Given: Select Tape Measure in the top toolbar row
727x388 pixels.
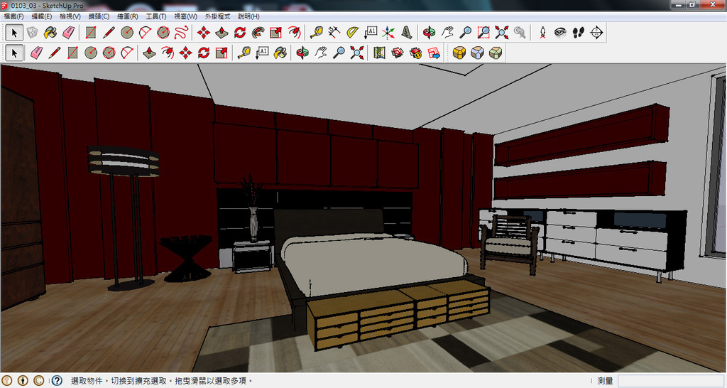Looking at the screenshot, I should click(x=317, y=33).
